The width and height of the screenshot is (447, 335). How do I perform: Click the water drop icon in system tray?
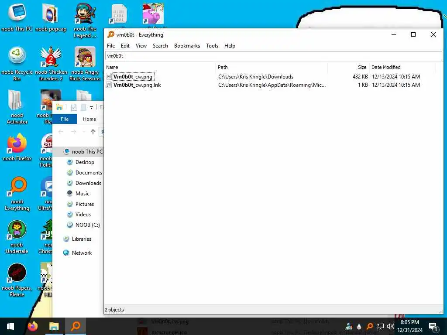(359, 326)
